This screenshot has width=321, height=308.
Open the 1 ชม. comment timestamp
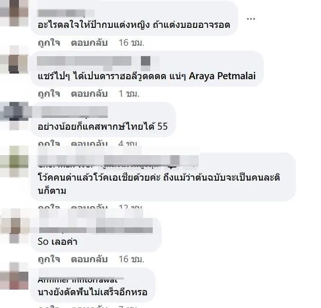click(x=129, y=94)
